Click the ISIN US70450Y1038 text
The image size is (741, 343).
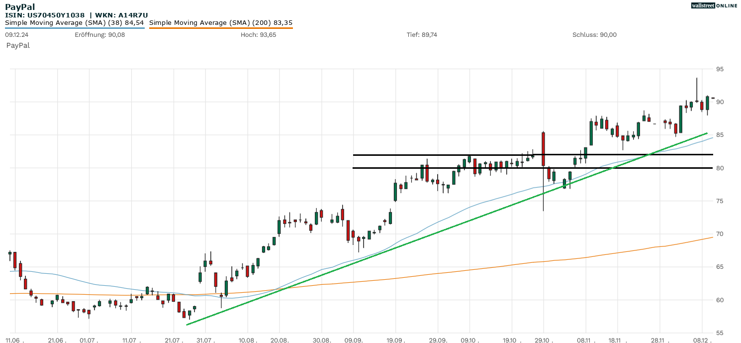pyautogui.click(x=45, y=15)
